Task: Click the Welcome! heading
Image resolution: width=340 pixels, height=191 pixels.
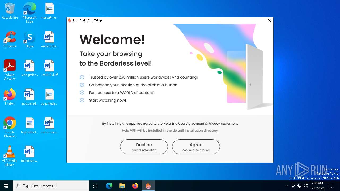Action: pyautogui.click(x=112, y=40)
